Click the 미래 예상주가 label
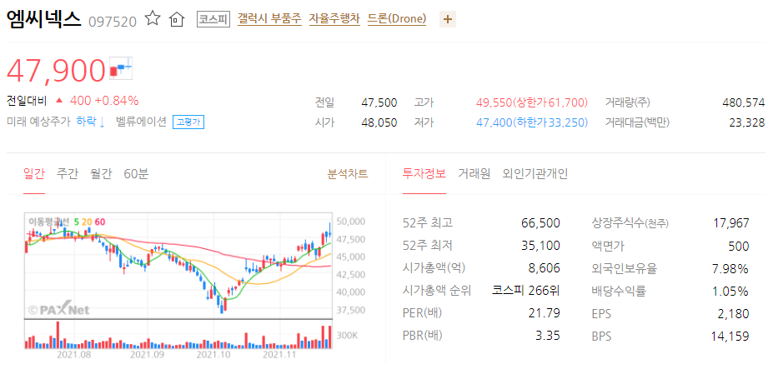778x374 pixels. (38, 122)
